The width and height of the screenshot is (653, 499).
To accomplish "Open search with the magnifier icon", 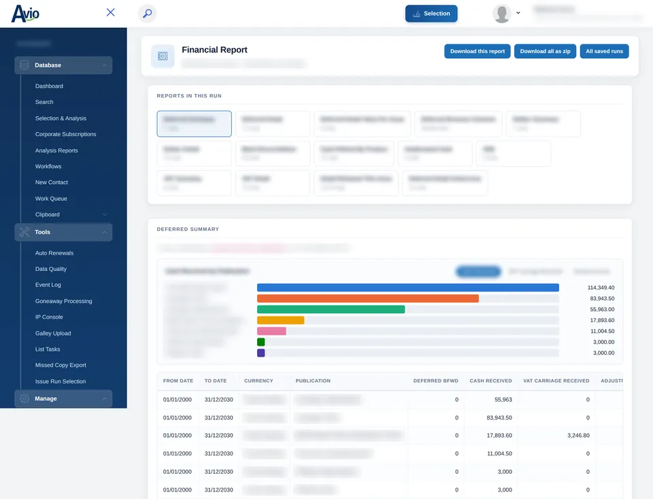I will [147, 14].
